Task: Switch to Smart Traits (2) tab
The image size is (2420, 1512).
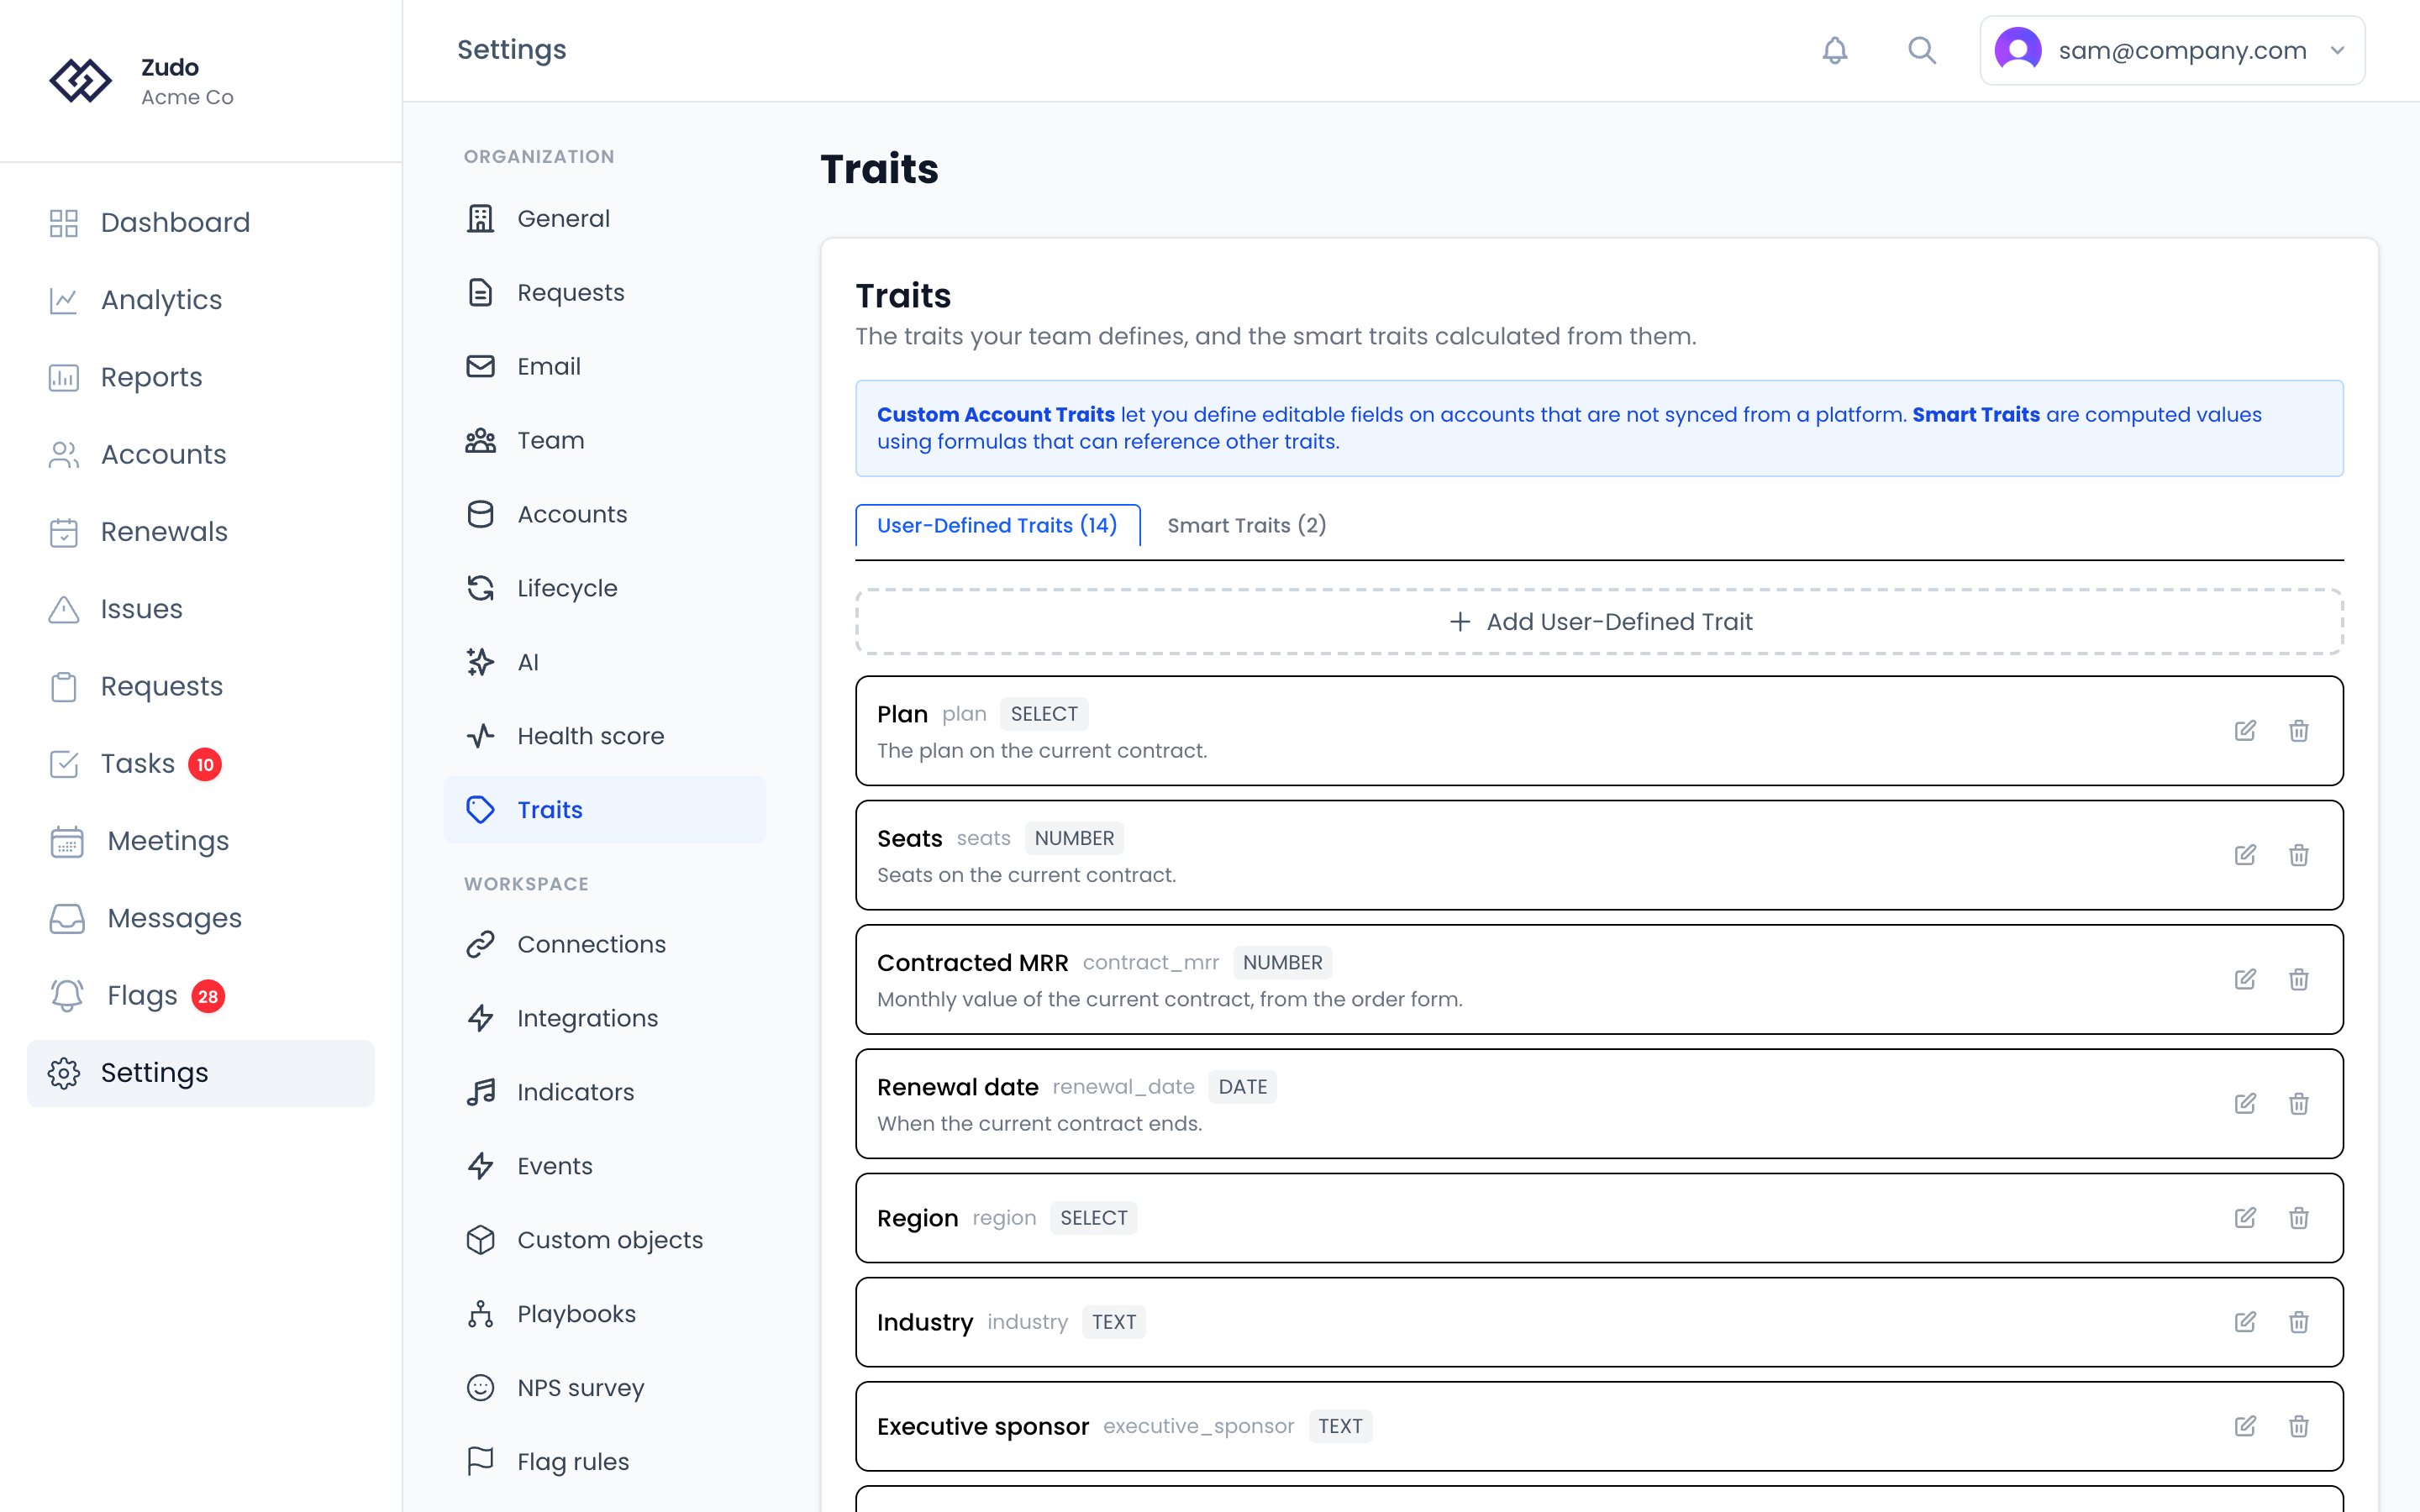Action: click(x=1246, y=525)
